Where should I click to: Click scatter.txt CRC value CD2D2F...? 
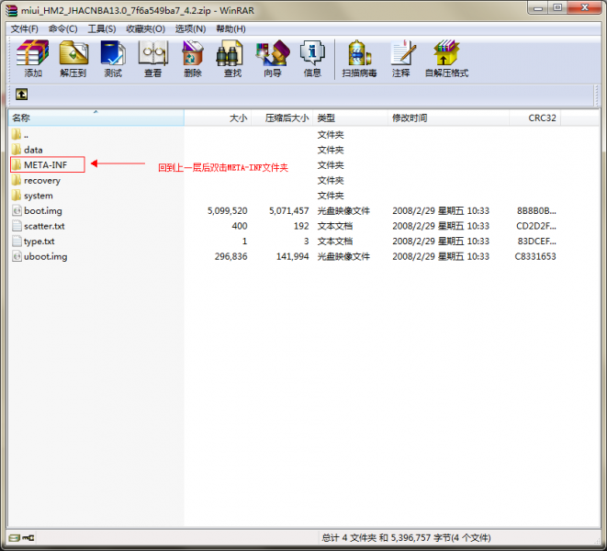tap(536, 226)
